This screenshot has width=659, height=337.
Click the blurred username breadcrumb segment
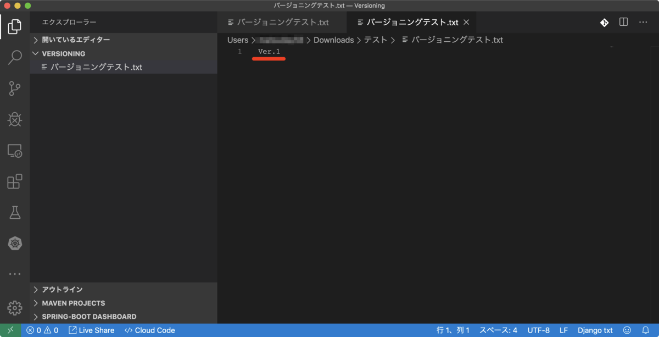coord(281,40)
